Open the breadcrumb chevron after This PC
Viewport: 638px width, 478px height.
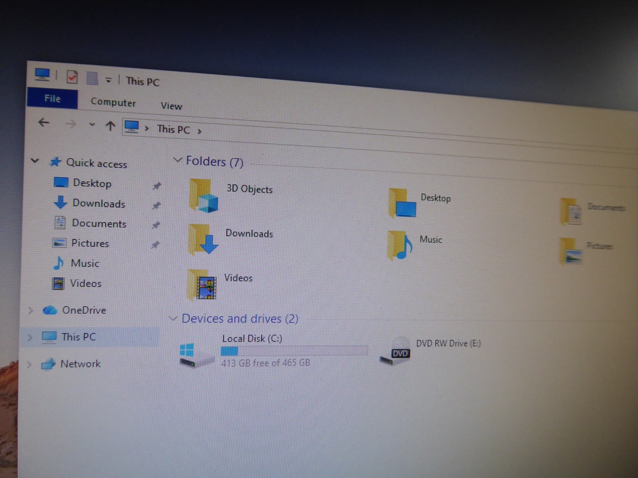(x=199, y=131)
